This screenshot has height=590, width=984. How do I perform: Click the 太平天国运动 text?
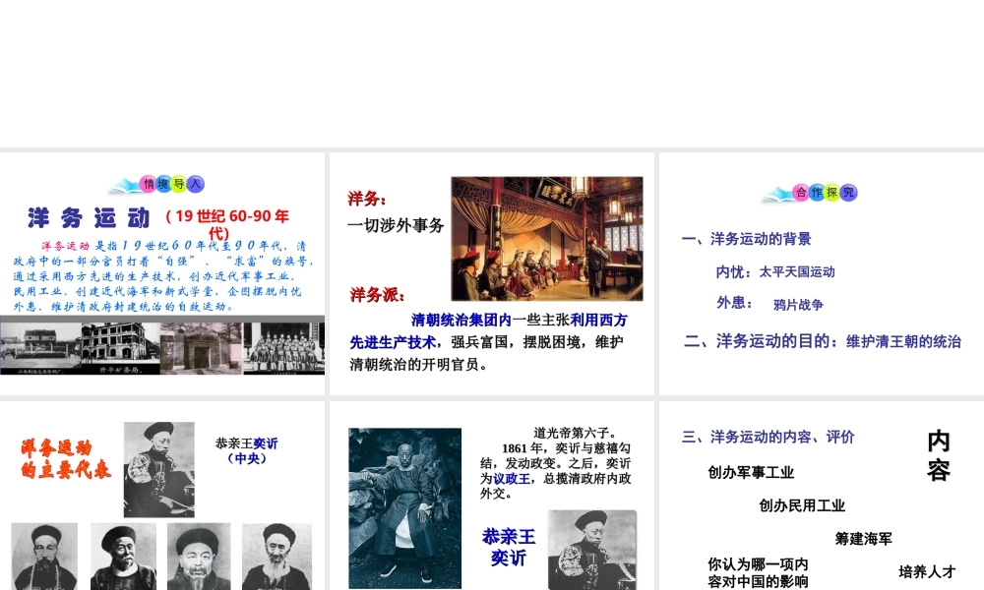pyautogui.click(x=797, y=271)
